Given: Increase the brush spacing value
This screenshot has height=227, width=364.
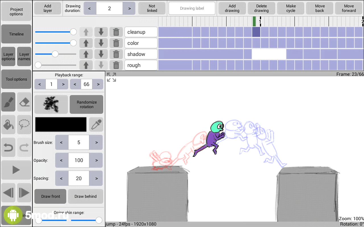Looking at the screenshot, I should click(96, 178).
